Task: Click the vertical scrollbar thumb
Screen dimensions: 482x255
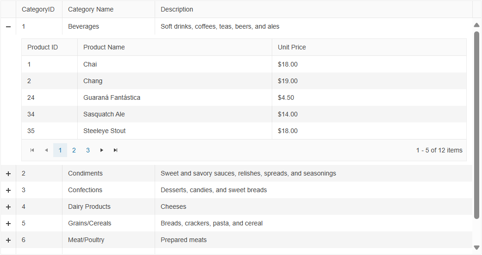Action: pyautogui.click(x=476, y=125)
